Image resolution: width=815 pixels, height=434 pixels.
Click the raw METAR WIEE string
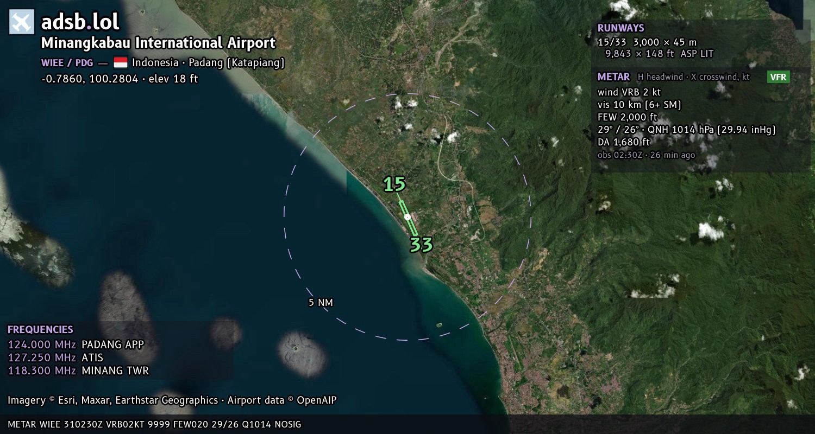(x=154, y=424)
